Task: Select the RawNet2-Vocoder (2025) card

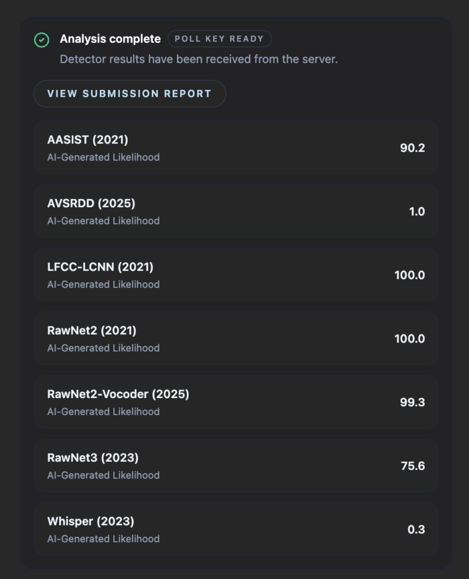Action: click(x=234, y=402)
